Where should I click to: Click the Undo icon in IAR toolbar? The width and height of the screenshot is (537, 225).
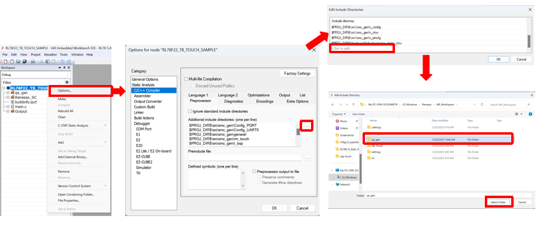tap(63, 62)
